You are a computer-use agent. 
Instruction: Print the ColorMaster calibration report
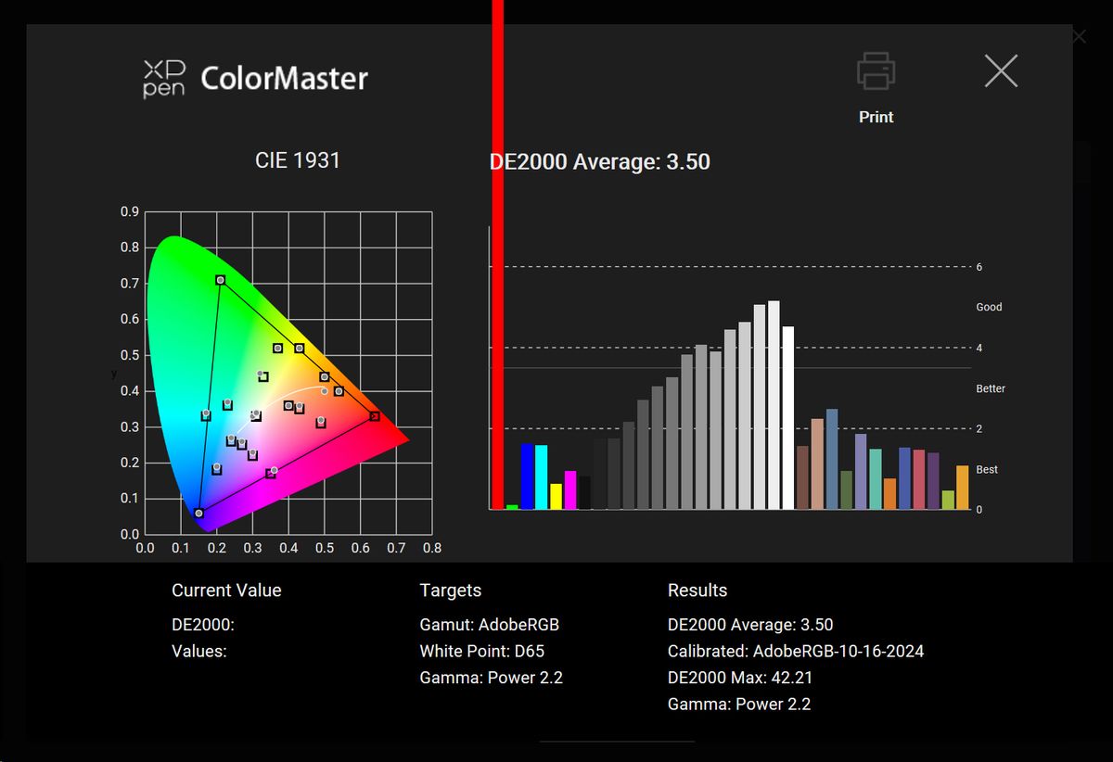point(876,87)
